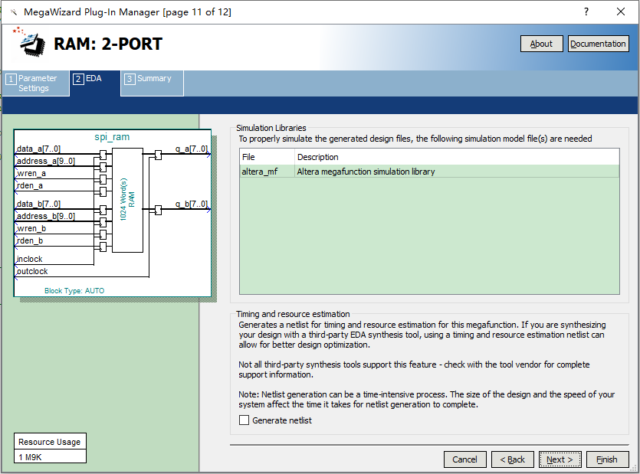Open the Documentation button

click(x=598, y=44)
